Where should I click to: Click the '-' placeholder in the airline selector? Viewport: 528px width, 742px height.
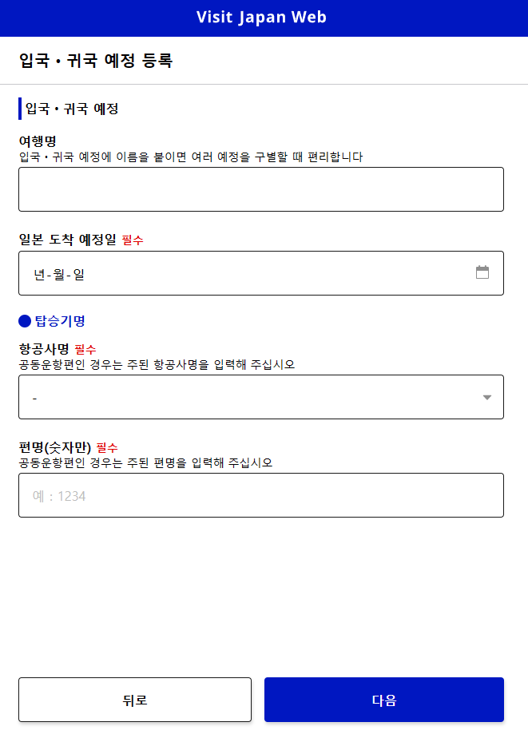(34, 396)
